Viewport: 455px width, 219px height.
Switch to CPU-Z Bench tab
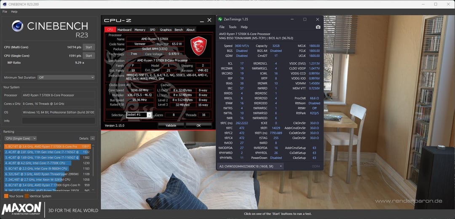[x=179, y=29]
